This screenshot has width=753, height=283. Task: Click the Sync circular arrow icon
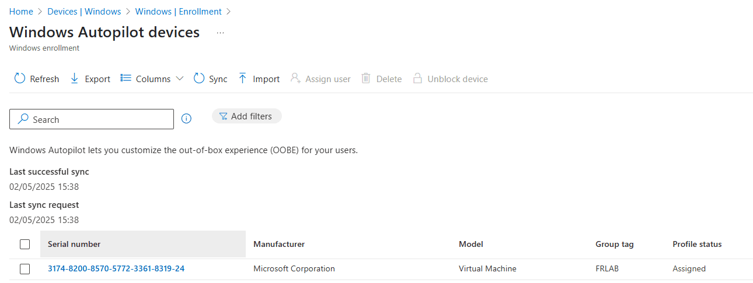click(199, 79)
